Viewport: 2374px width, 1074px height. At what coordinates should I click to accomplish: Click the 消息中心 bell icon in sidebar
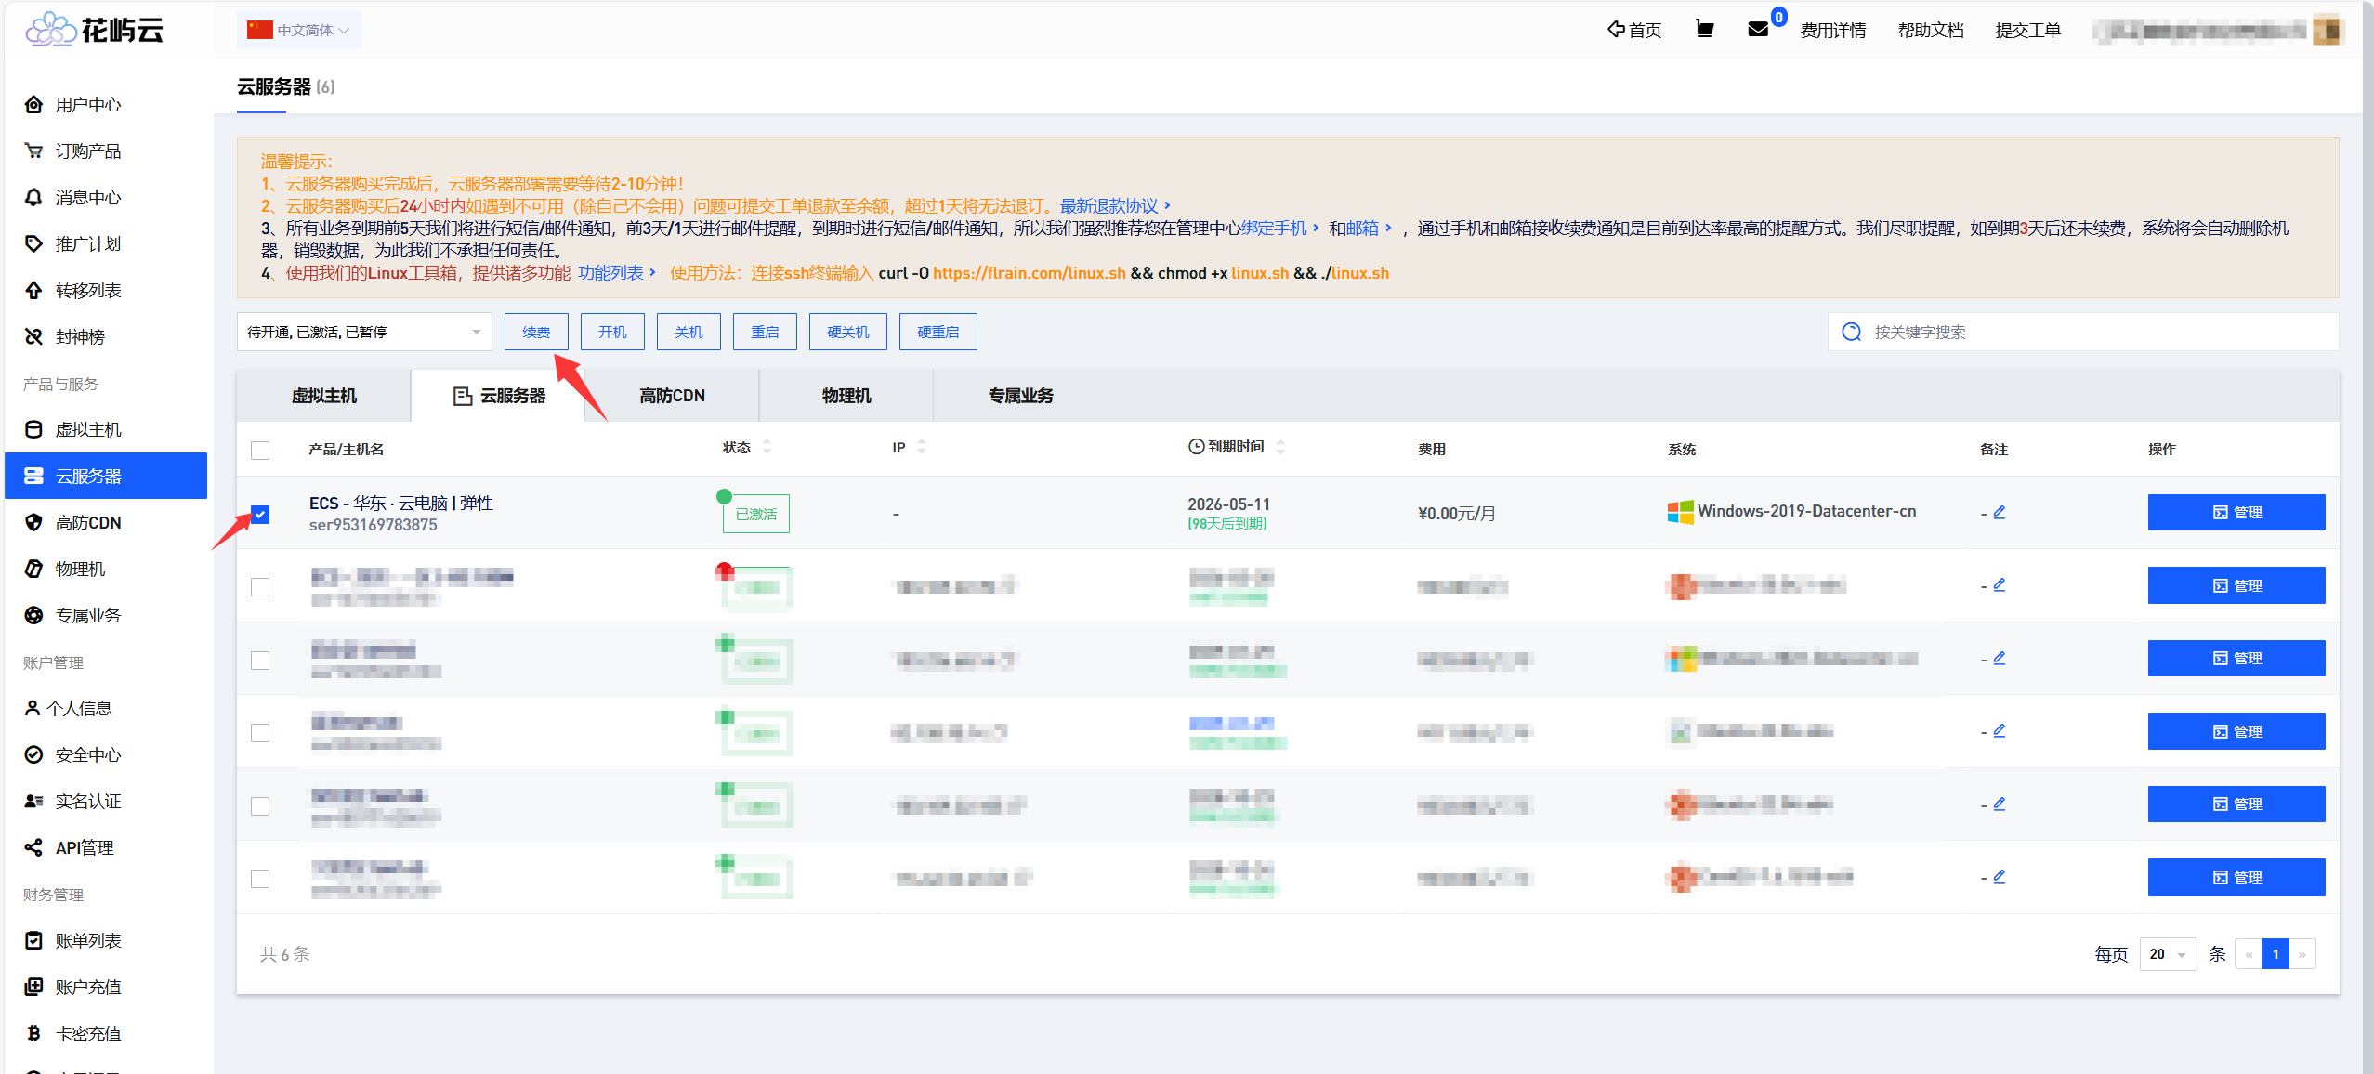point(33,197)
